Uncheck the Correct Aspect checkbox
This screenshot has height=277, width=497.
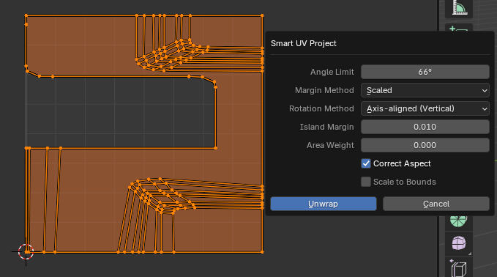[x=366, y=163]
